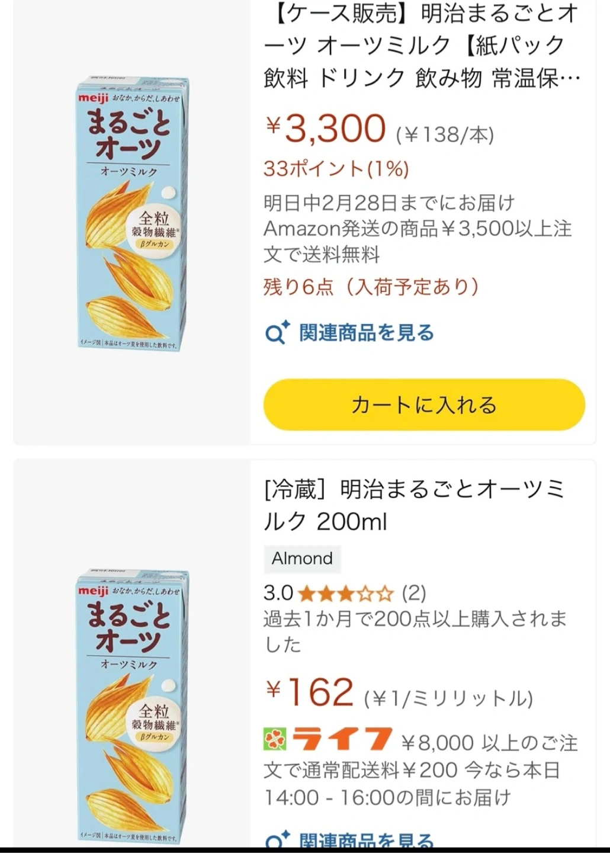Open 関連商品を見る for the case-sale item
The width and height of the screenshot is (610, 853).
[367, 333]
